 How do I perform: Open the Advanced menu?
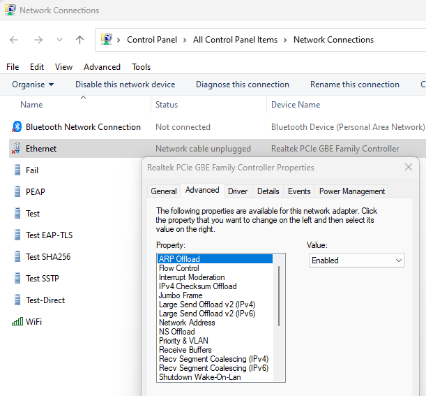click(102, 67)
